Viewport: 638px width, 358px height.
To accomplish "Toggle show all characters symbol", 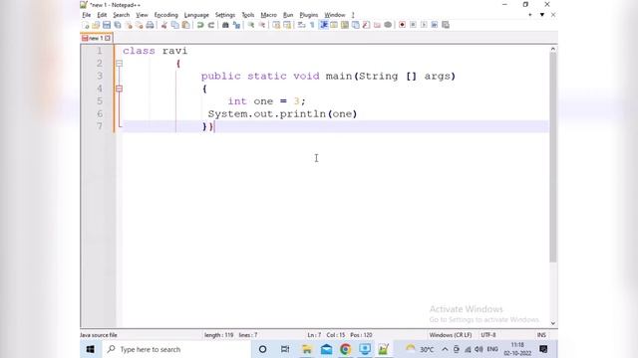I will coord(312,25).
